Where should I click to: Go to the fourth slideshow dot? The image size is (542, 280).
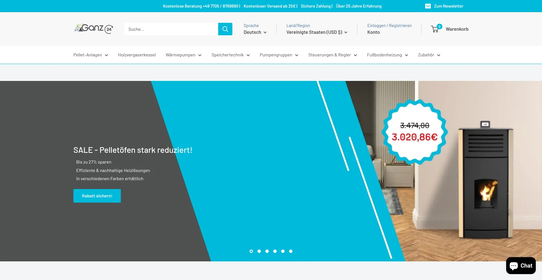[275, 251]
